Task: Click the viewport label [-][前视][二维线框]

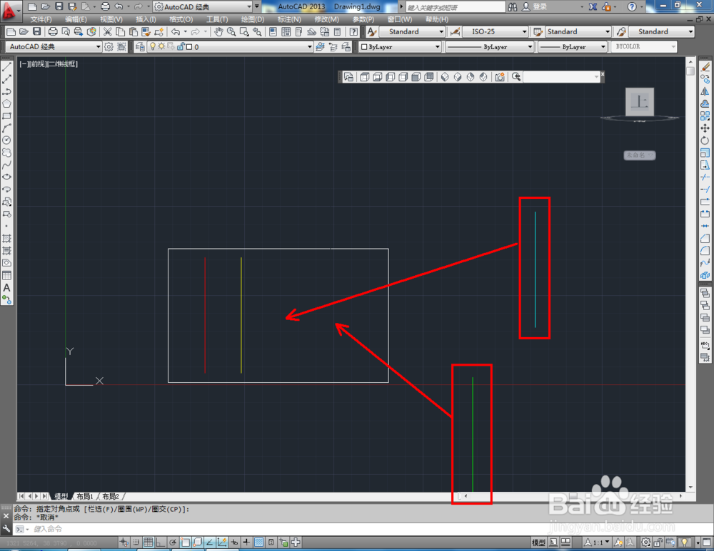Action: [x=49, y=64]
